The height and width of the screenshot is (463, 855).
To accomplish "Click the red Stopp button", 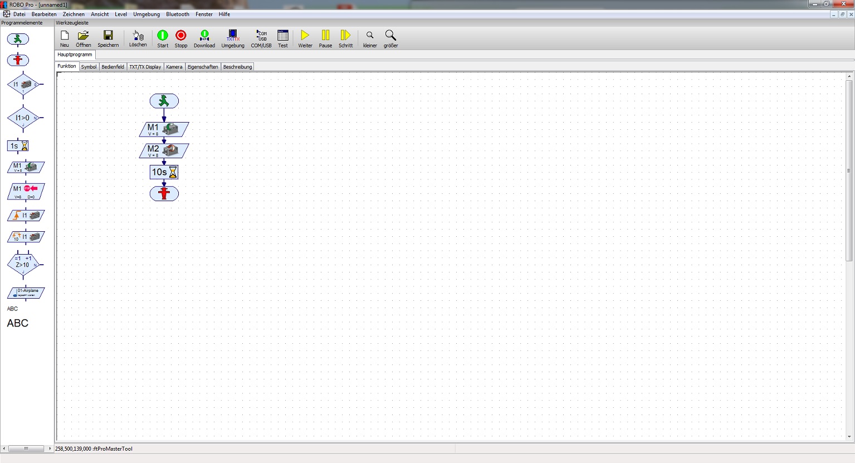I will 181,36.
